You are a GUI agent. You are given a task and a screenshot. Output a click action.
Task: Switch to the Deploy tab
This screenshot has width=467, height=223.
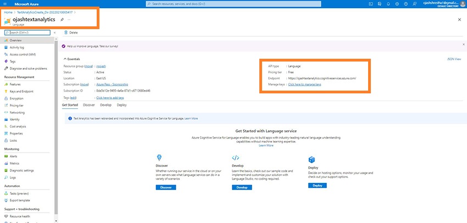tap(121, 105)
